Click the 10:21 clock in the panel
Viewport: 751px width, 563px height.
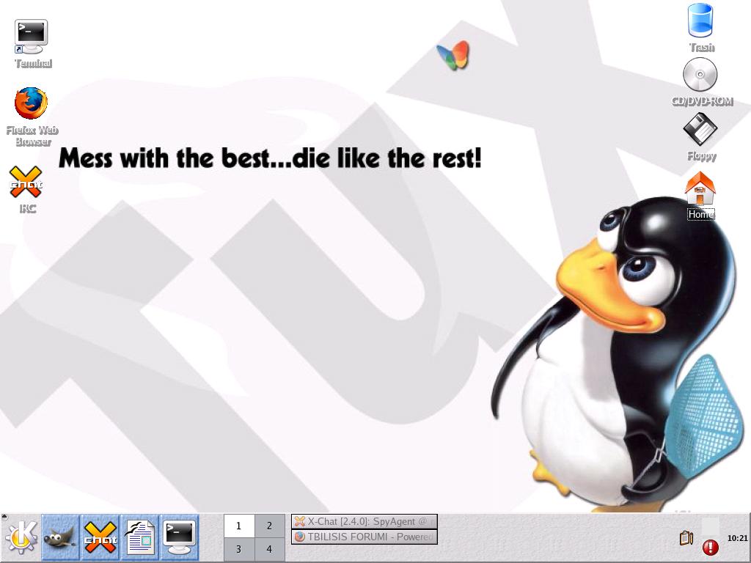(737, 538)
